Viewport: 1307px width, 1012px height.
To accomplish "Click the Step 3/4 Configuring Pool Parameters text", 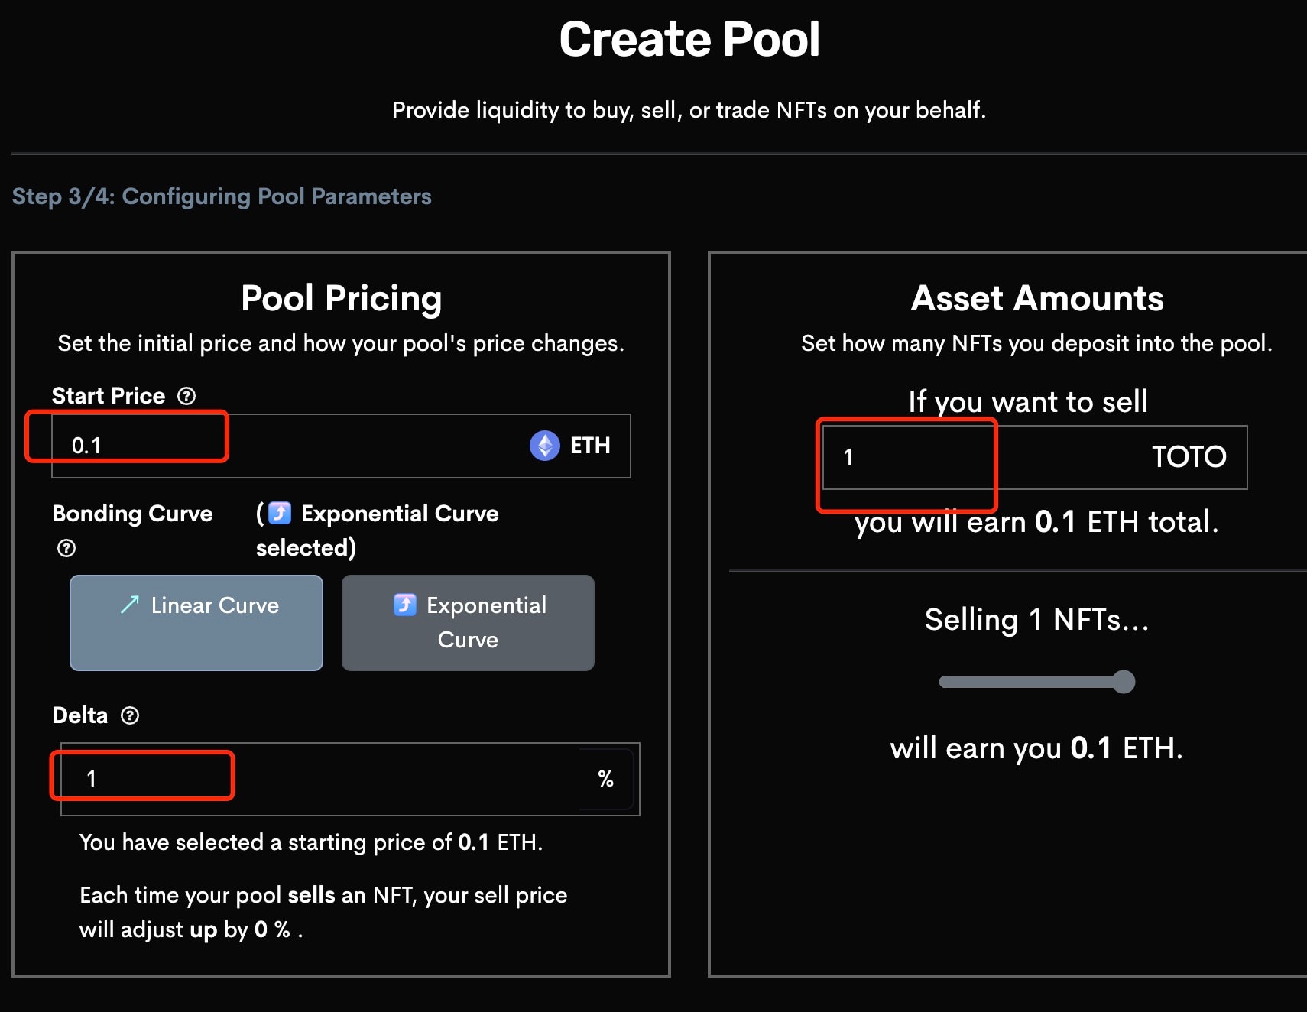I will [222, 196].
